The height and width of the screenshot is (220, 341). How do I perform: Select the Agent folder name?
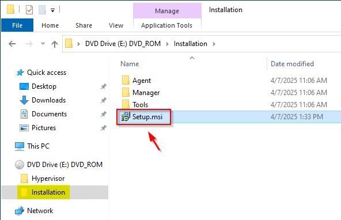142,81
